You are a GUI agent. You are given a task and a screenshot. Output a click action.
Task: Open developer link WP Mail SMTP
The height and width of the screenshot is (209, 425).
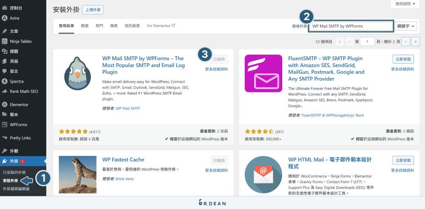[127, 109]
